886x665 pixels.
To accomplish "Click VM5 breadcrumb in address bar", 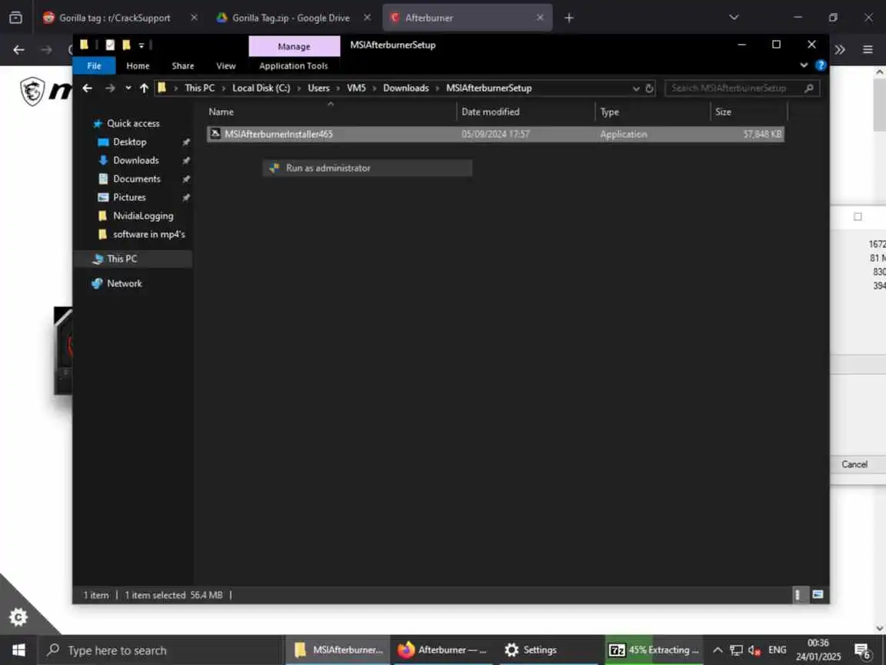I will coord(357,89).
